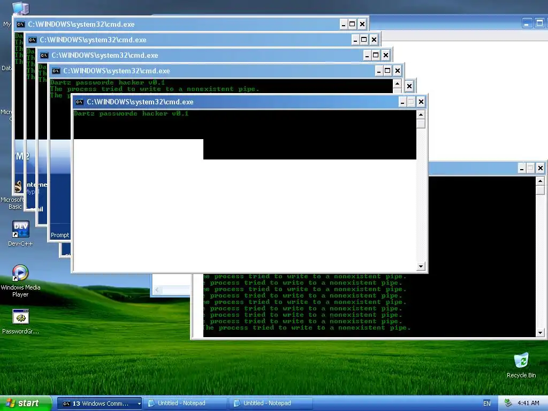Open the Dev-C++ desktop shortcut
Screen dimensions: 548x411
tap(20, 233)
